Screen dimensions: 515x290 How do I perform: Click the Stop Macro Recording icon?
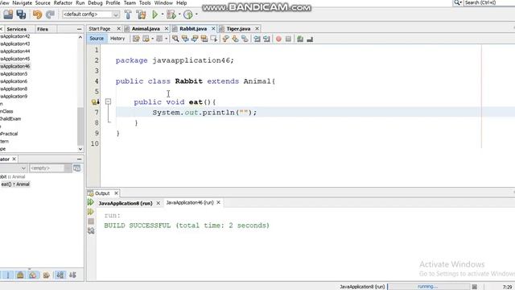[288, 39]
